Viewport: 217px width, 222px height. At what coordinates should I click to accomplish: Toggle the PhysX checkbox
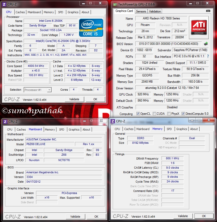click(x=169, y=113)
